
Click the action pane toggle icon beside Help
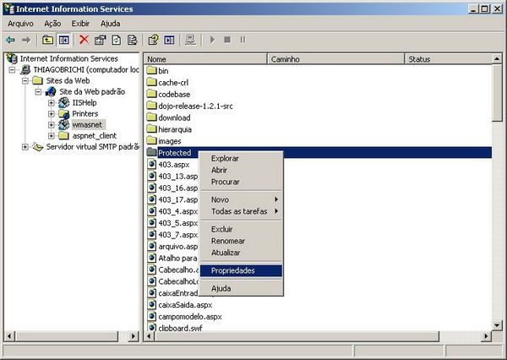coord(169,40)
